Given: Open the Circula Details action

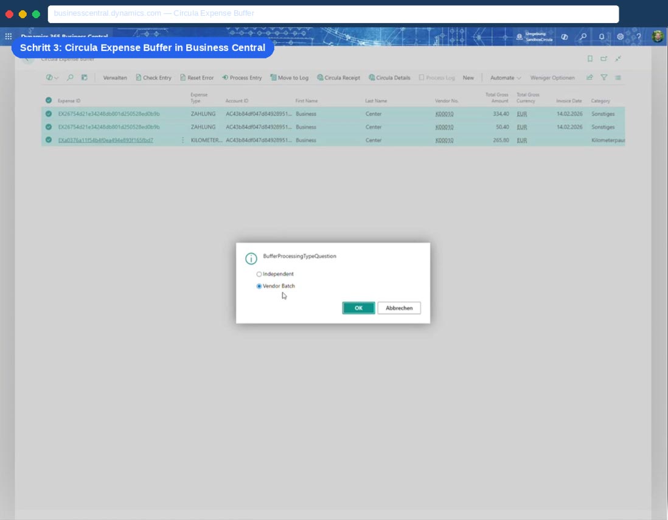Looking at the screenshot, I should coord(389,77).
